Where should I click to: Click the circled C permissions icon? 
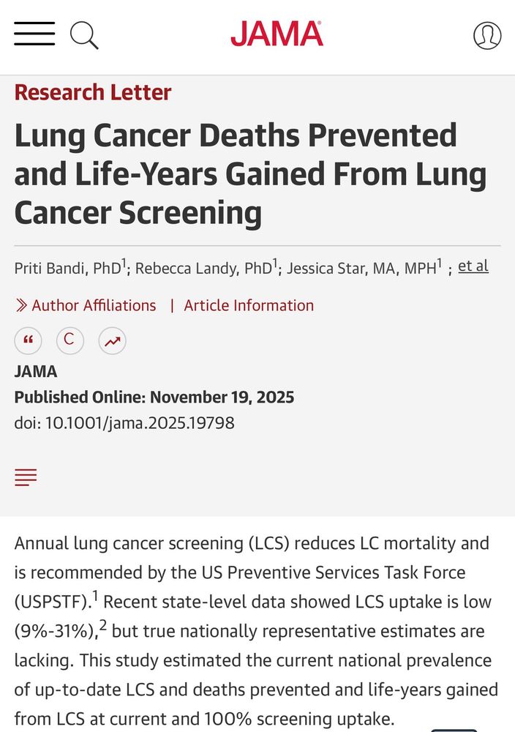[x=69, y=340]
